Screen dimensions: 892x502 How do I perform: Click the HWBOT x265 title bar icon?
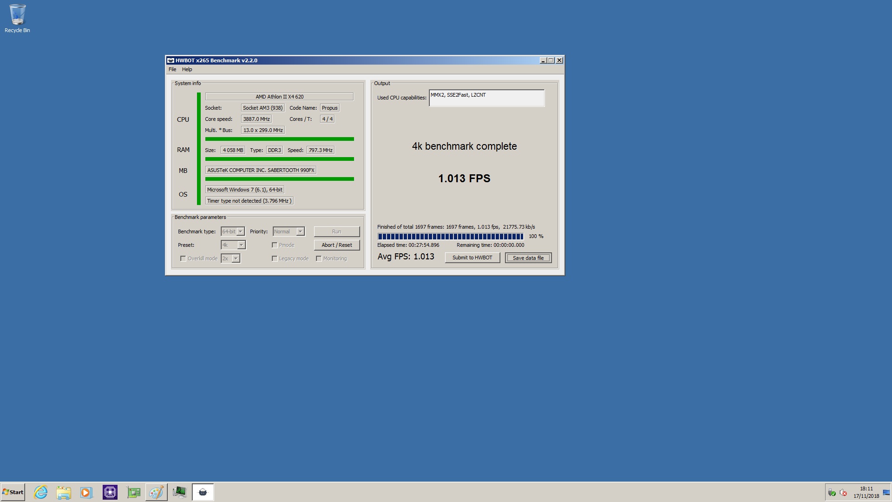point(171,60)
